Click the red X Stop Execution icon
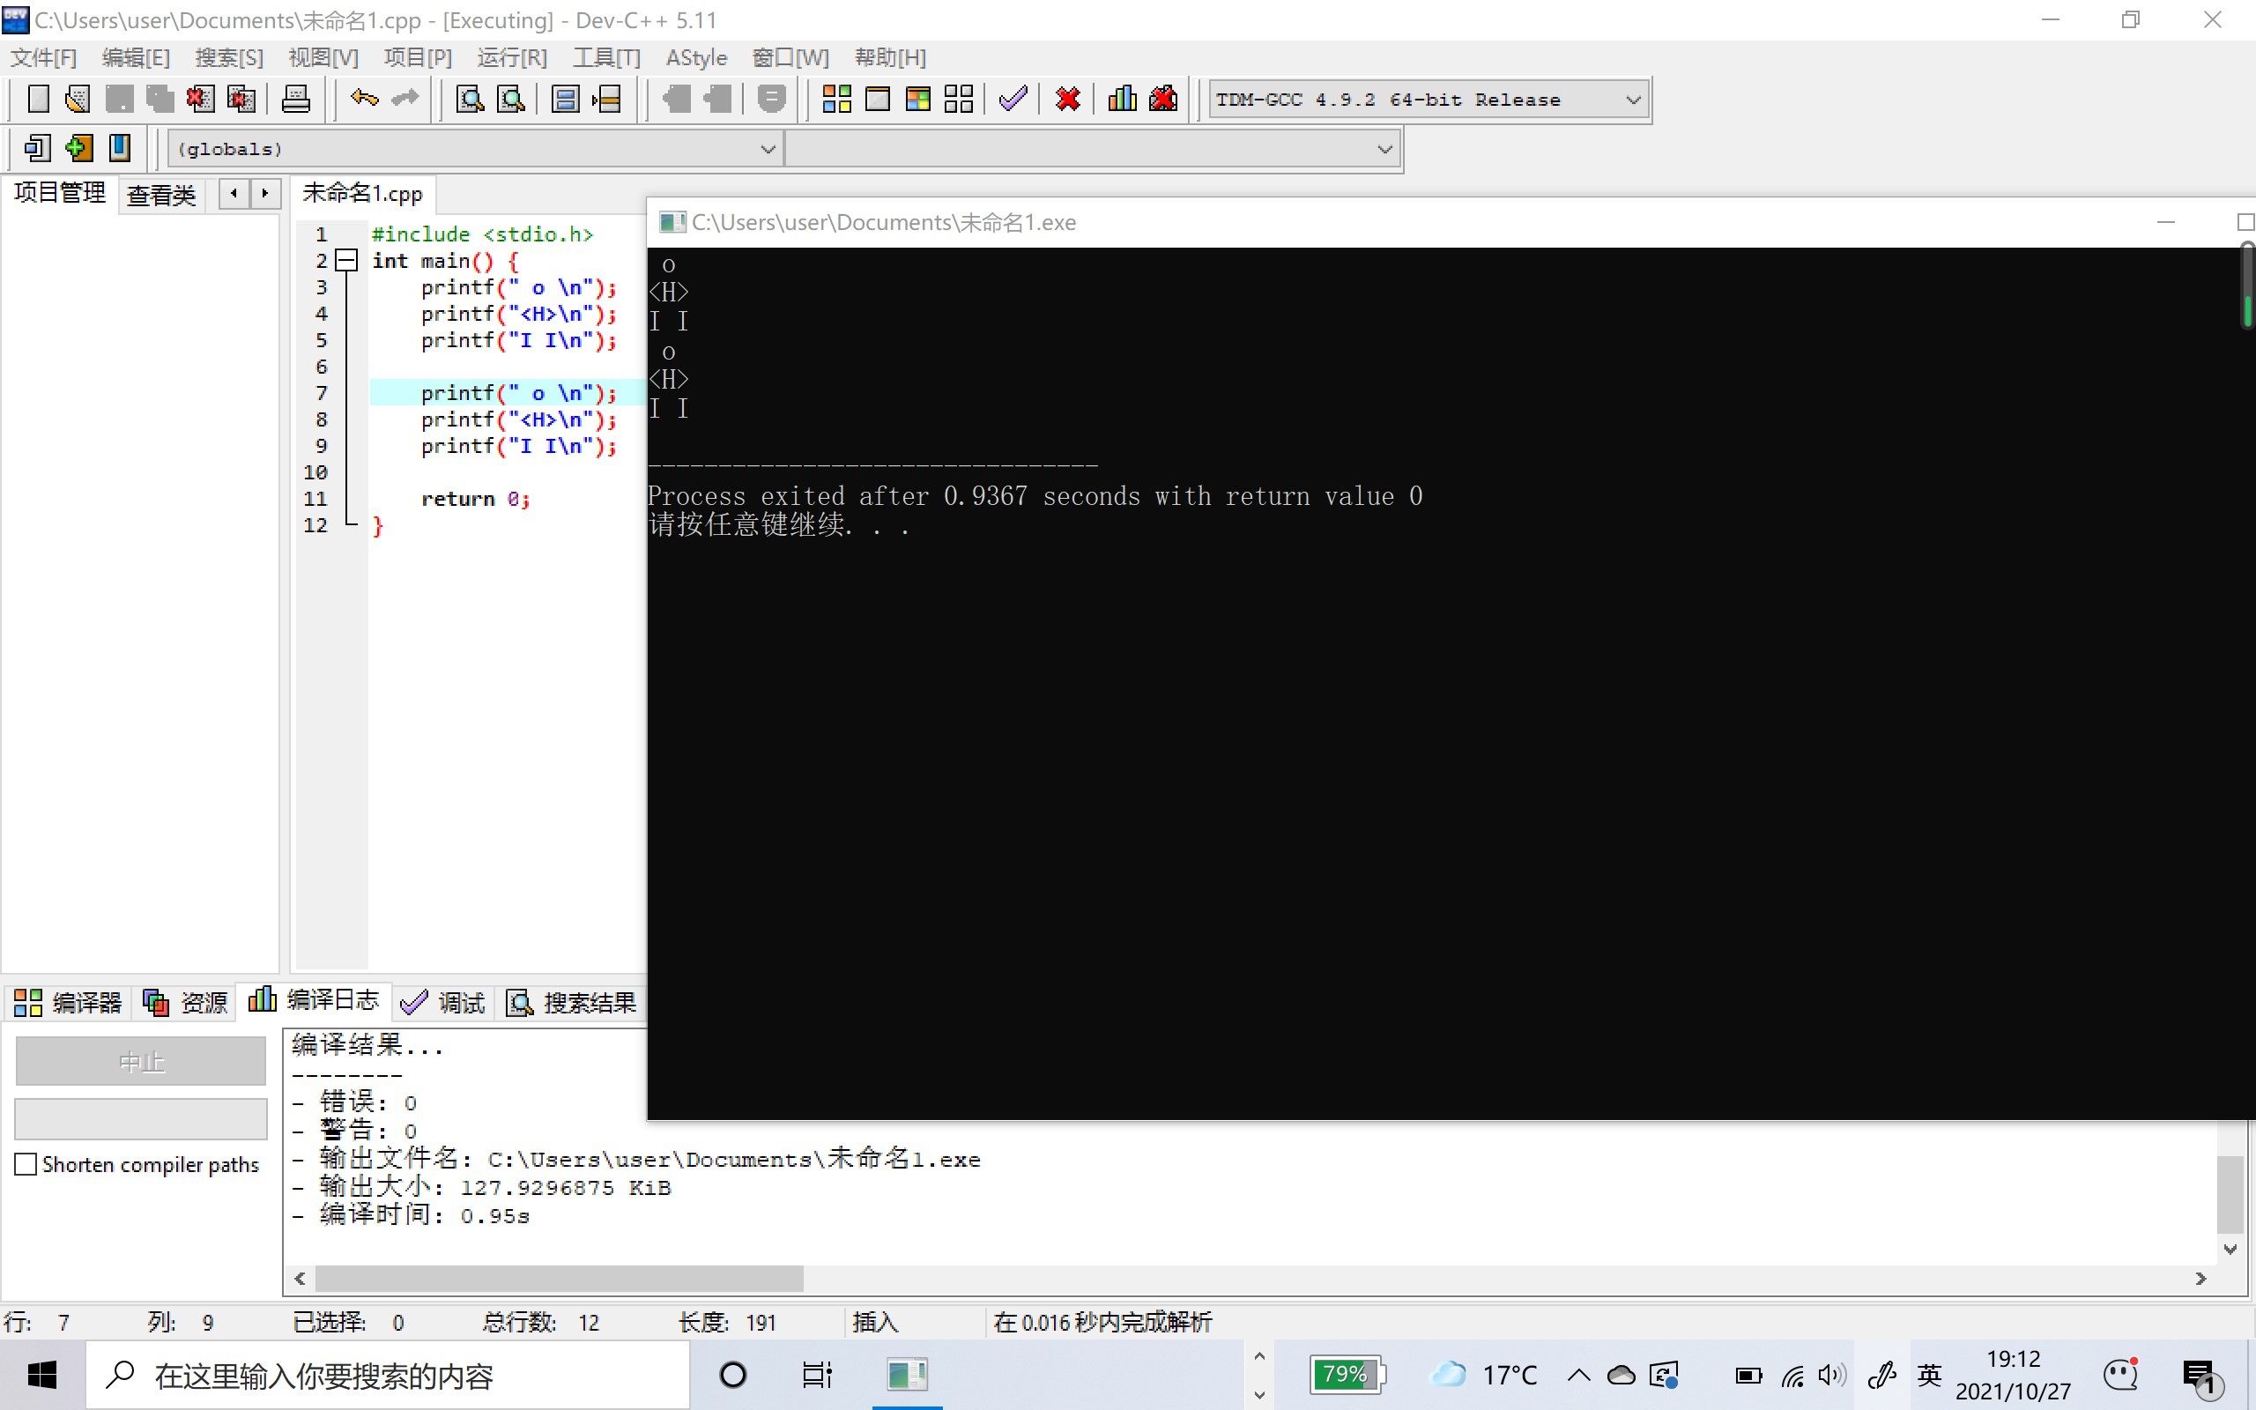The height and width of the screenshot is (1410, 2256). (x=1067, y=99)
